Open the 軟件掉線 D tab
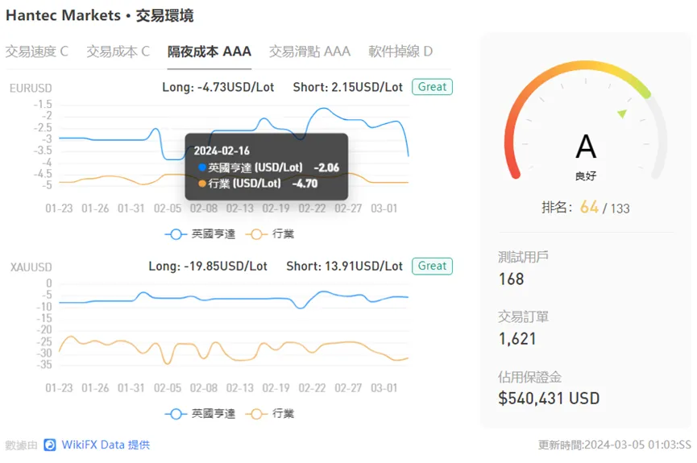This screenshot has width=697, height=463. coord(400,52)
